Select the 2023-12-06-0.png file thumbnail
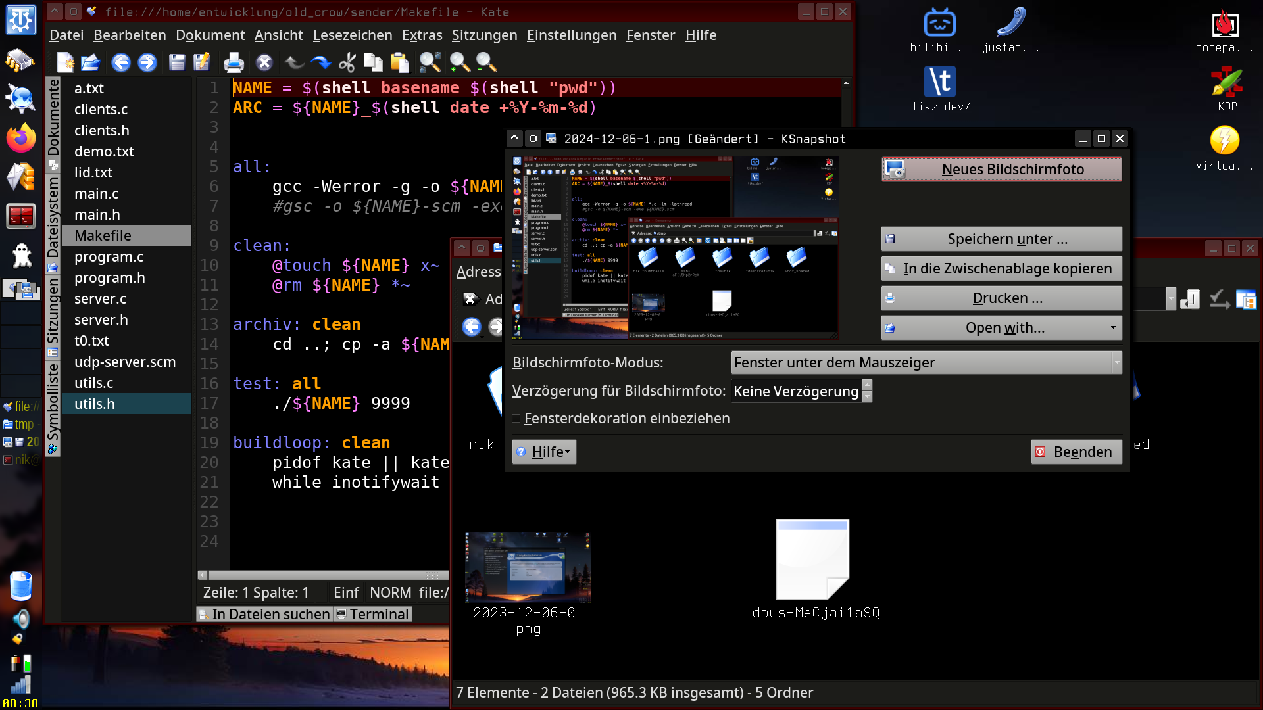This screenshot has height=710, width=1263. point(528,567)
